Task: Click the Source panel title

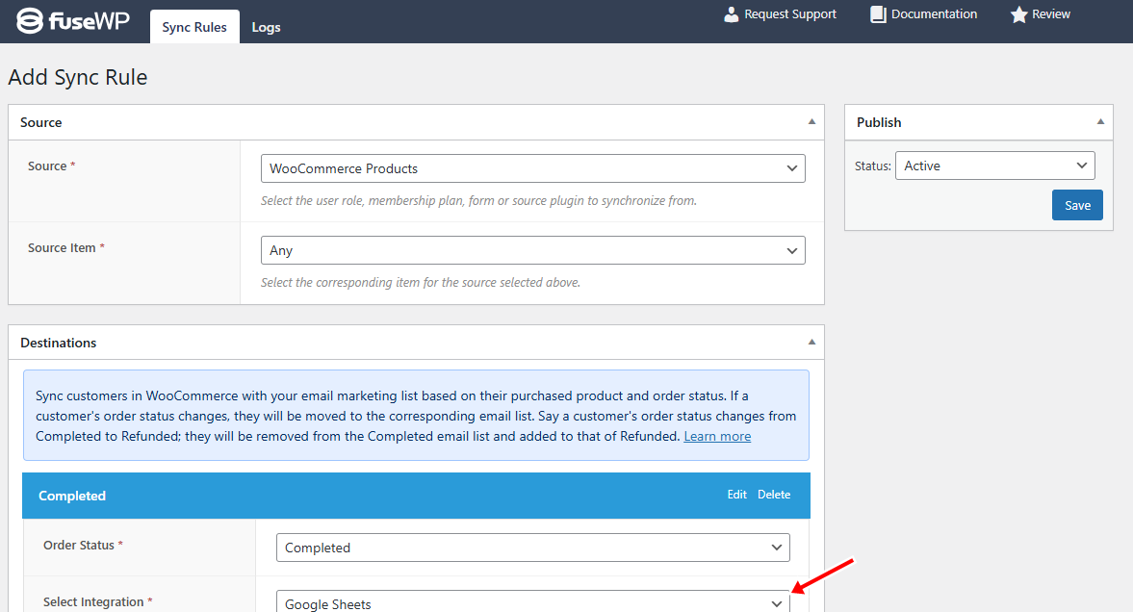Action: 41,123
